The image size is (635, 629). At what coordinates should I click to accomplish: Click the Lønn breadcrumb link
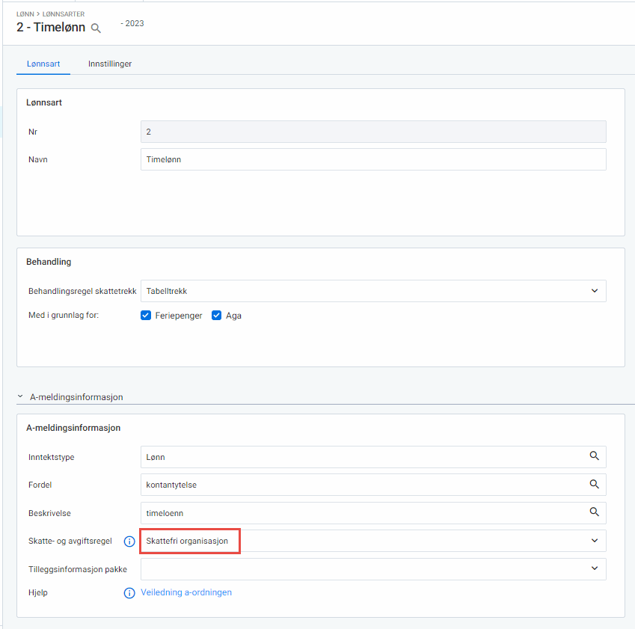pos(24,13)
